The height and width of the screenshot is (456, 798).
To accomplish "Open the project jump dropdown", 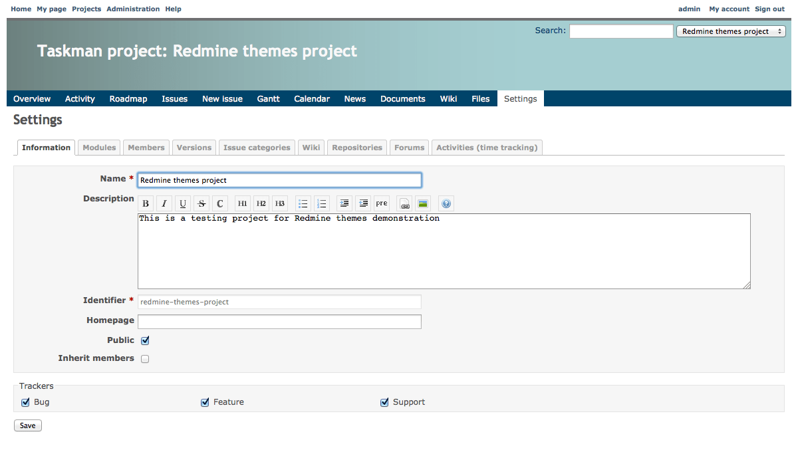I will [731, 31].
